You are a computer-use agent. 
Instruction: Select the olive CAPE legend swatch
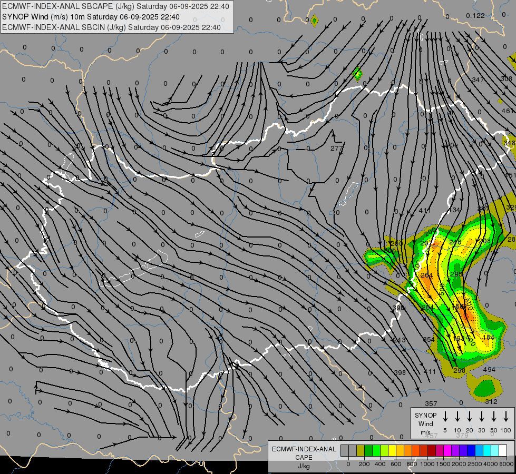click(x=361, y=451)
